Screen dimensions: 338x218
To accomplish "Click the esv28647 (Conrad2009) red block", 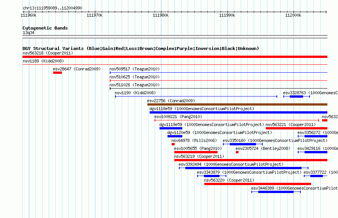I will click(58, 73).
